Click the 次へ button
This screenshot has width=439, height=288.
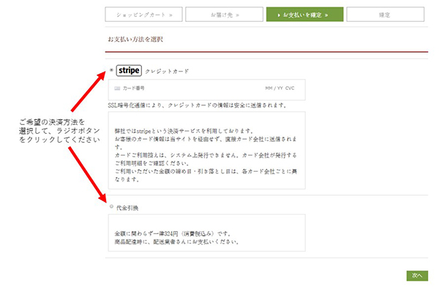coord(417,276)
